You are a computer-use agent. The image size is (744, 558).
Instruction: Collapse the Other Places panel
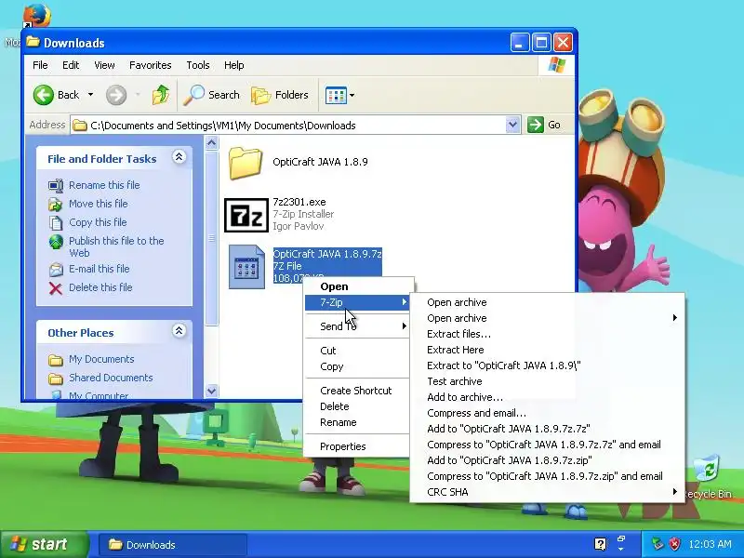point(179,331)
